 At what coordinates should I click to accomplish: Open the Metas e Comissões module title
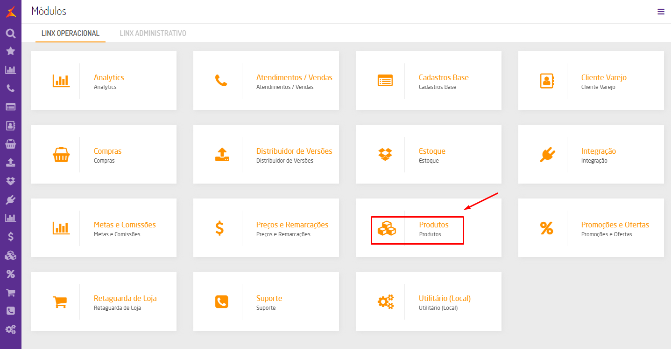[125, 225]
